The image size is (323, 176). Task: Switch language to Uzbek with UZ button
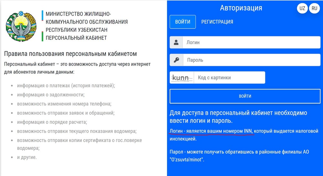(302, 9)
